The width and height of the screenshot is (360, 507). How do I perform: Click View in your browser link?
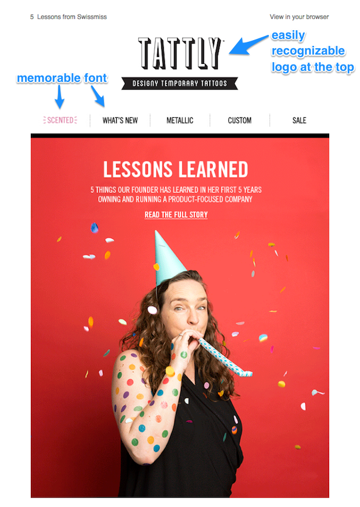[x=299, y=17]
